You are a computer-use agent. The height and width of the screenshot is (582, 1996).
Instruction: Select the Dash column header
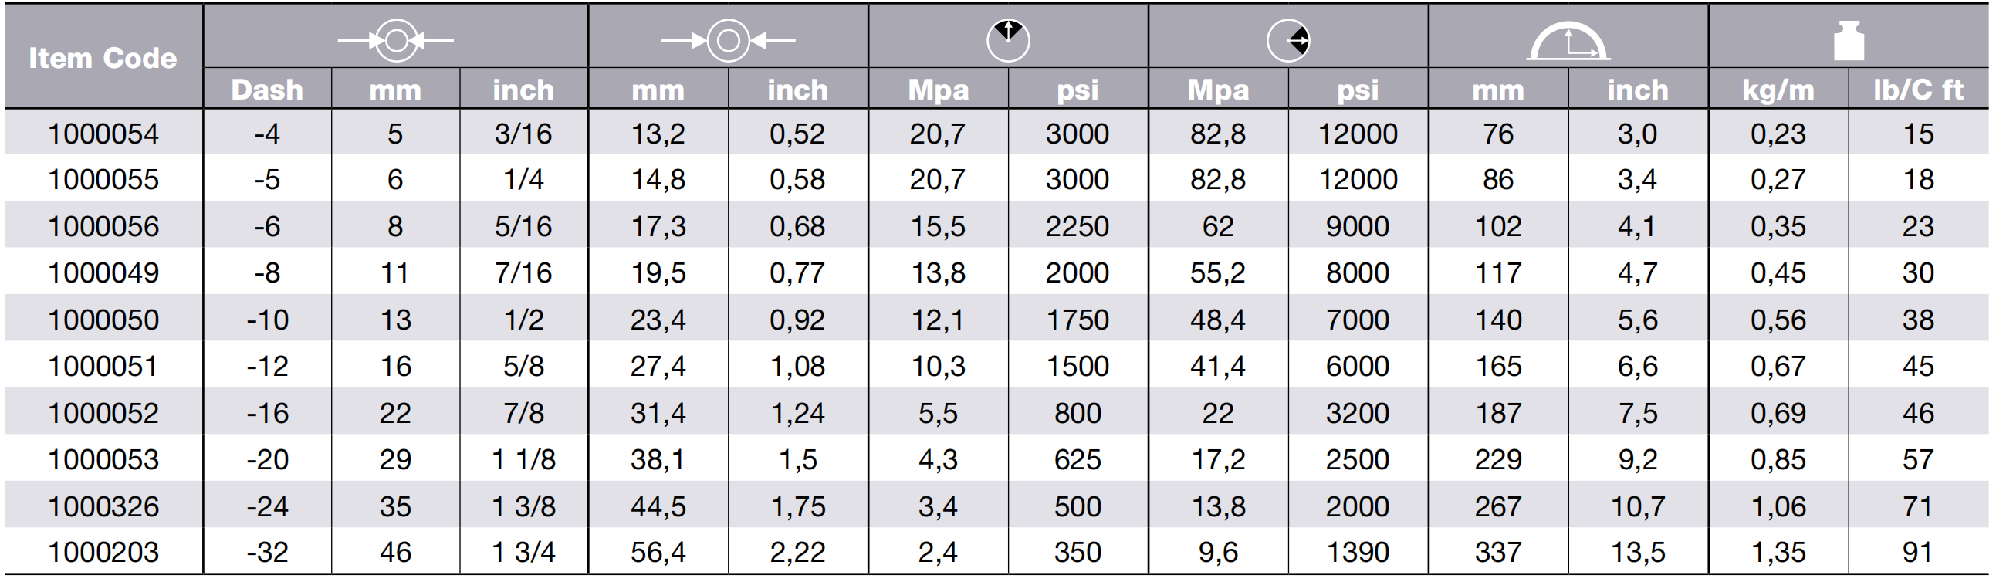pyautogui.click(x=267, y=90)
